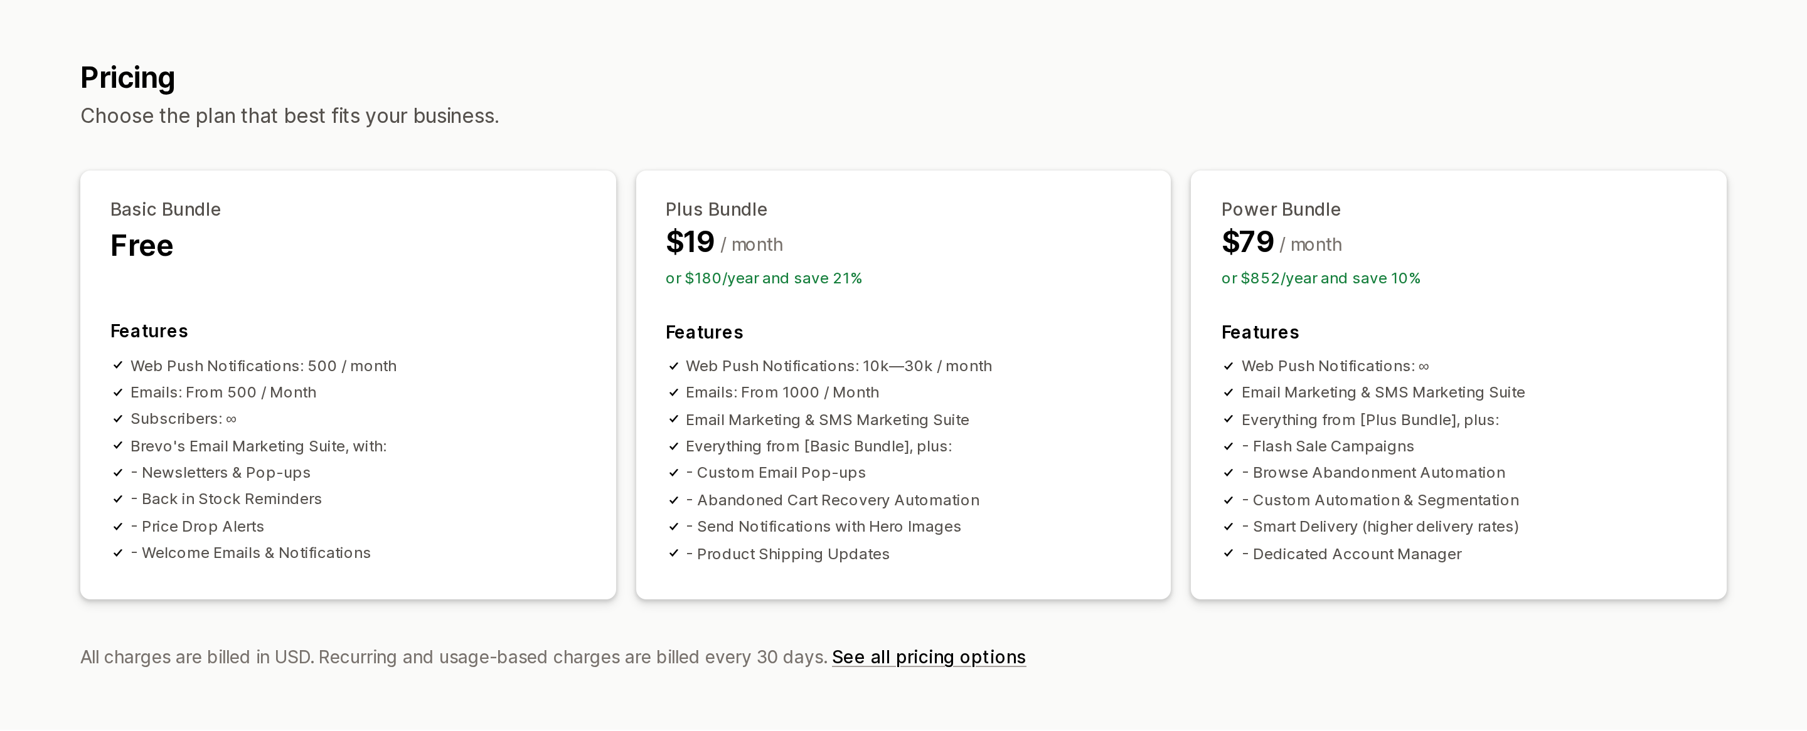Click the $79 per month price
The height and width of the screenshot is (731, 1807).
click(x=1282, y=243)
